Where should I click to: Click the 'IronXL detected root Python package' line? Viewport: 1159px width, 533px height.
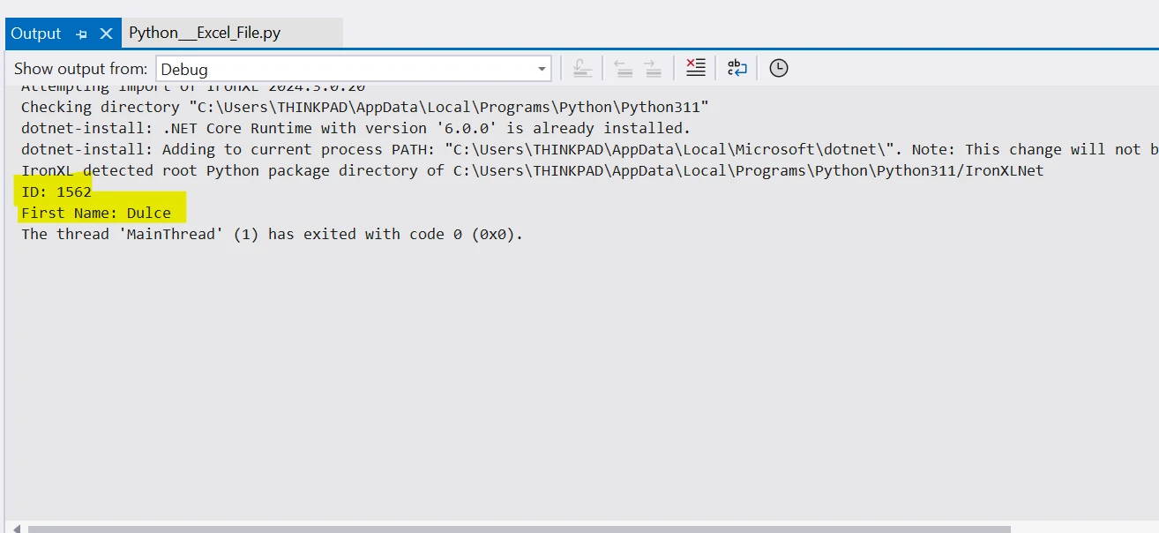click(532, 170)
